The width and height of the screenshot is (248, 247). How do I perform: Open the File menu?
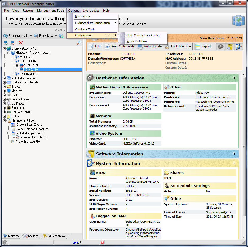click(x=6, y=11)
